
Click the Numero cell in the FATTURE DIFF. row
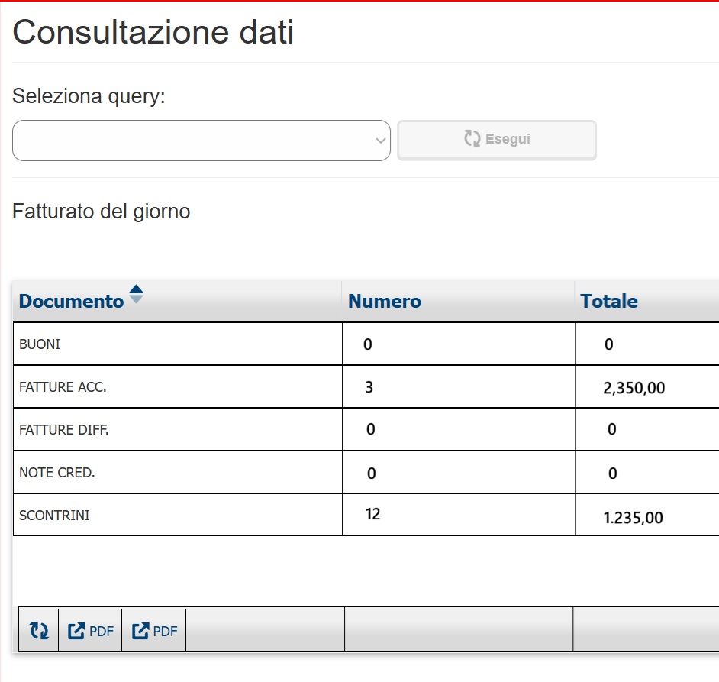459,429
